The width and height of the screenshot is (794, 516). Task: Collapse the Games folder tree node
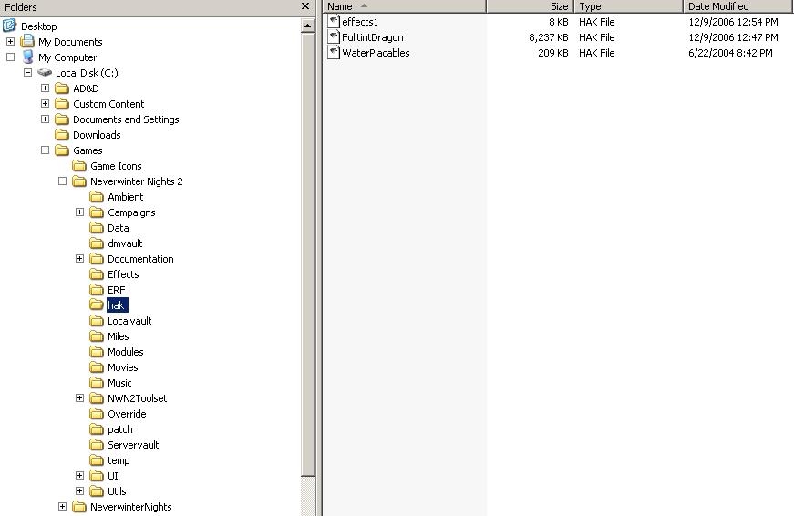45,150
